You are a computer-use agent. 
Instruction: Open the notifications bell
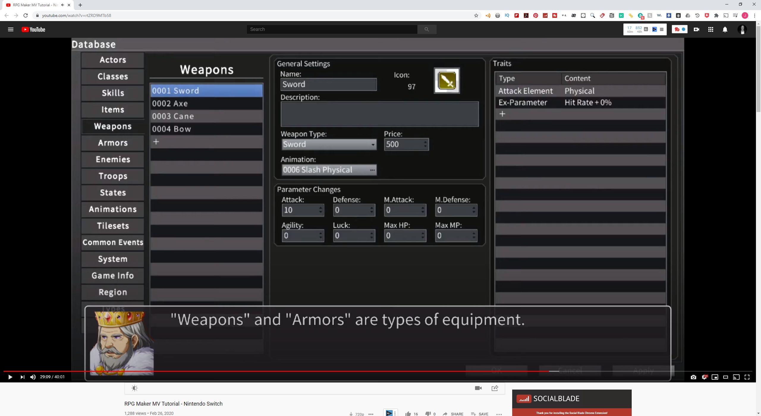click(x=725, y=29)
